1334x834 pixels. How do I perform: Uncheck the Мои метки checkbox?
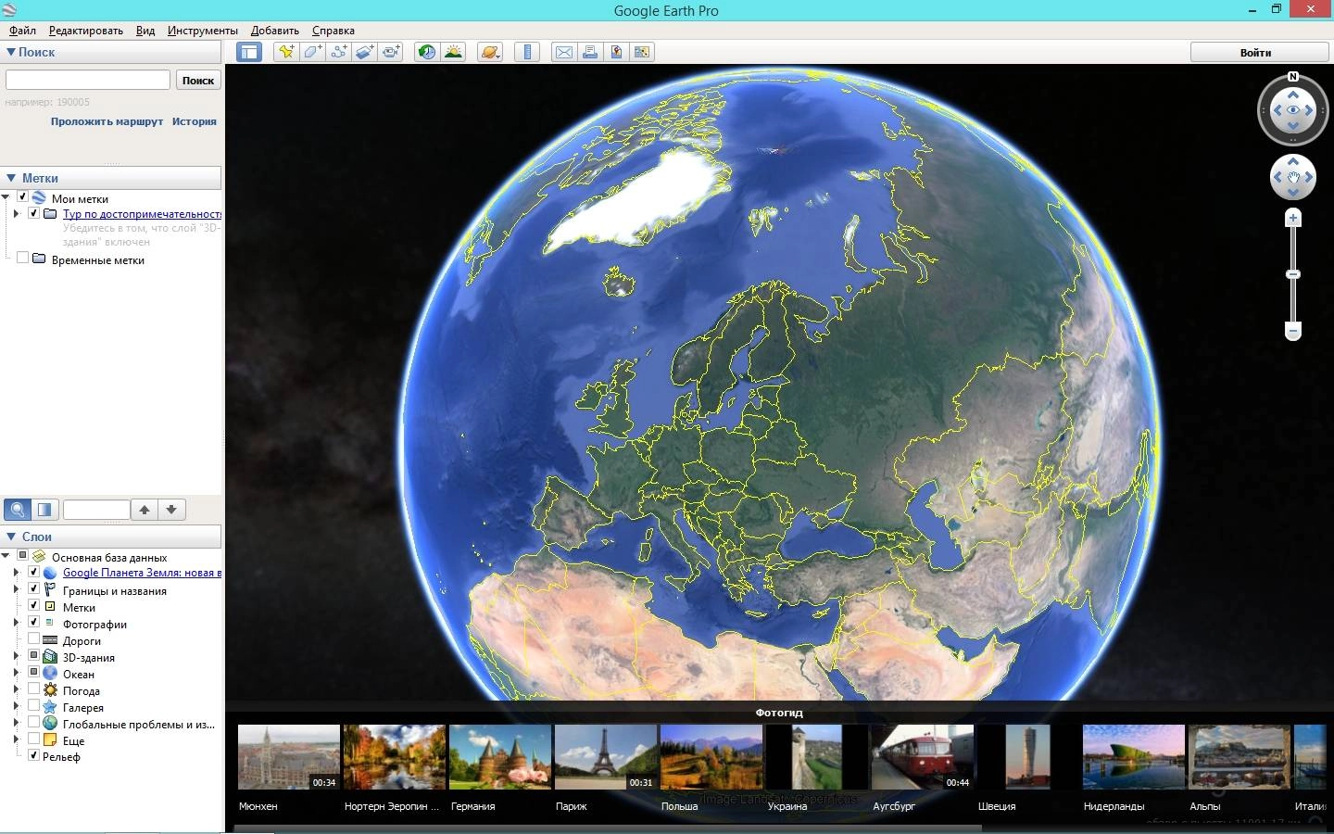click(22, 197)
